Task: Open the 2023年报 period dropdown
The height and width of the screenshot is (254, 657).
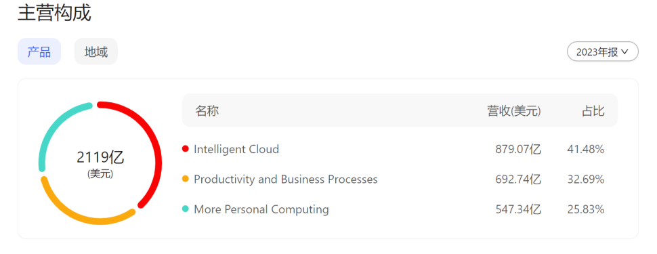Action: pos(603,52)
